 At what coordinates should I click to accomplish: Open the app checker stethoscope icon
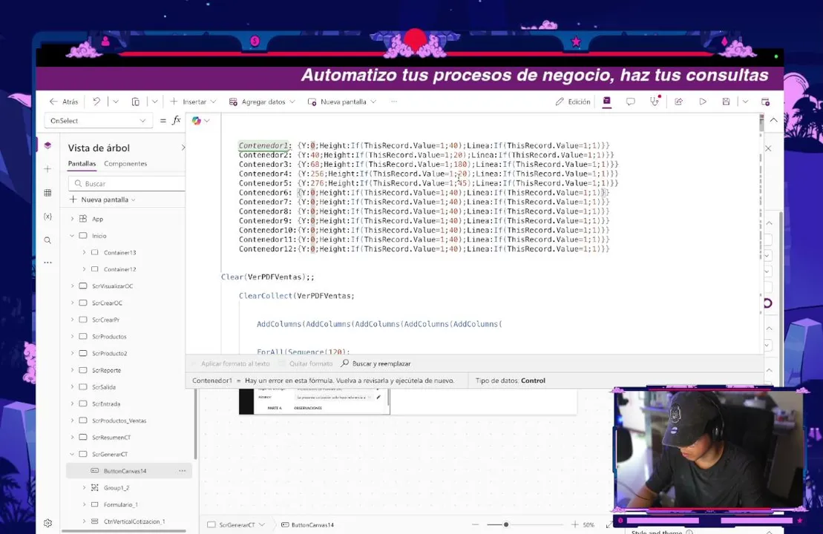tap(655, 102)
